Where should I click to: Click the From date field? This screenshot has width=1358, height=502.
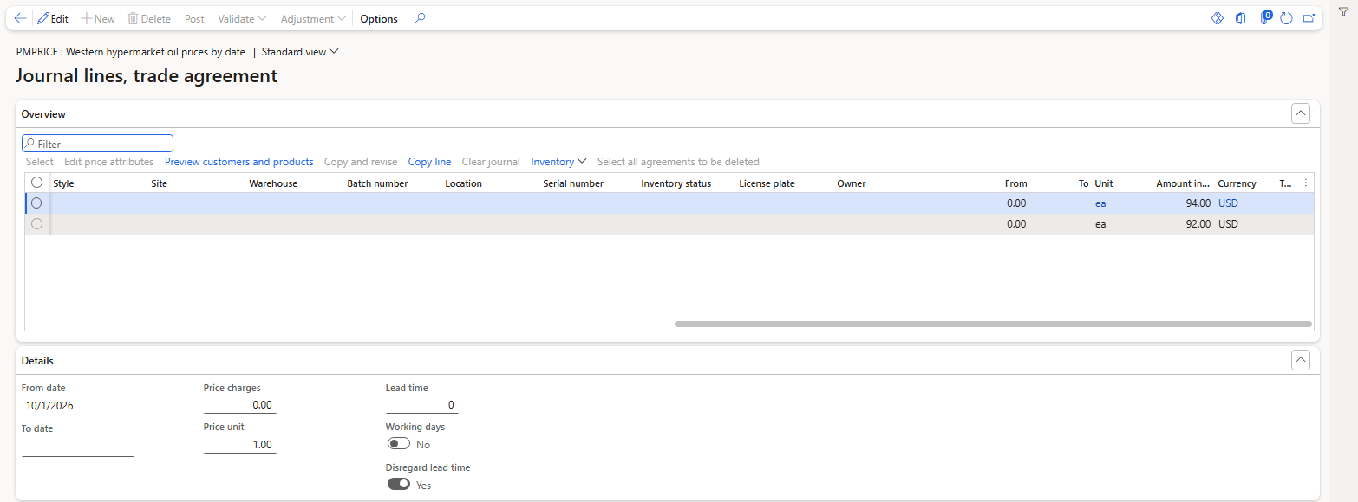pos(78,406)
